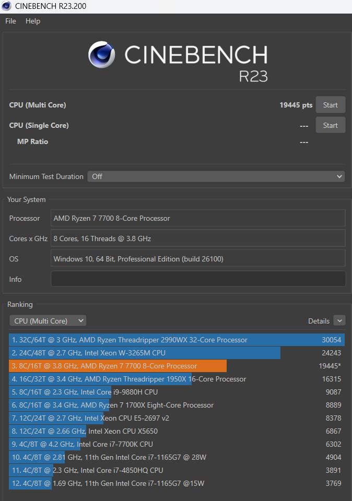The image size is (352, 501).
Task: Select the Threadripper 2990WX ranking entry
Action: click(177, 340)
